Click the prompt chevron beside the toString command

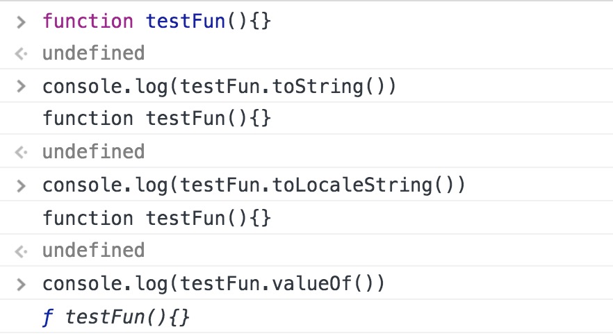point(22,87)
